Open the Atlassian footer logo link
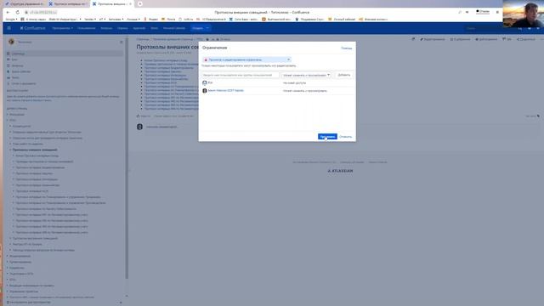This screenshot has height=306, width=544. coord(340,171)
